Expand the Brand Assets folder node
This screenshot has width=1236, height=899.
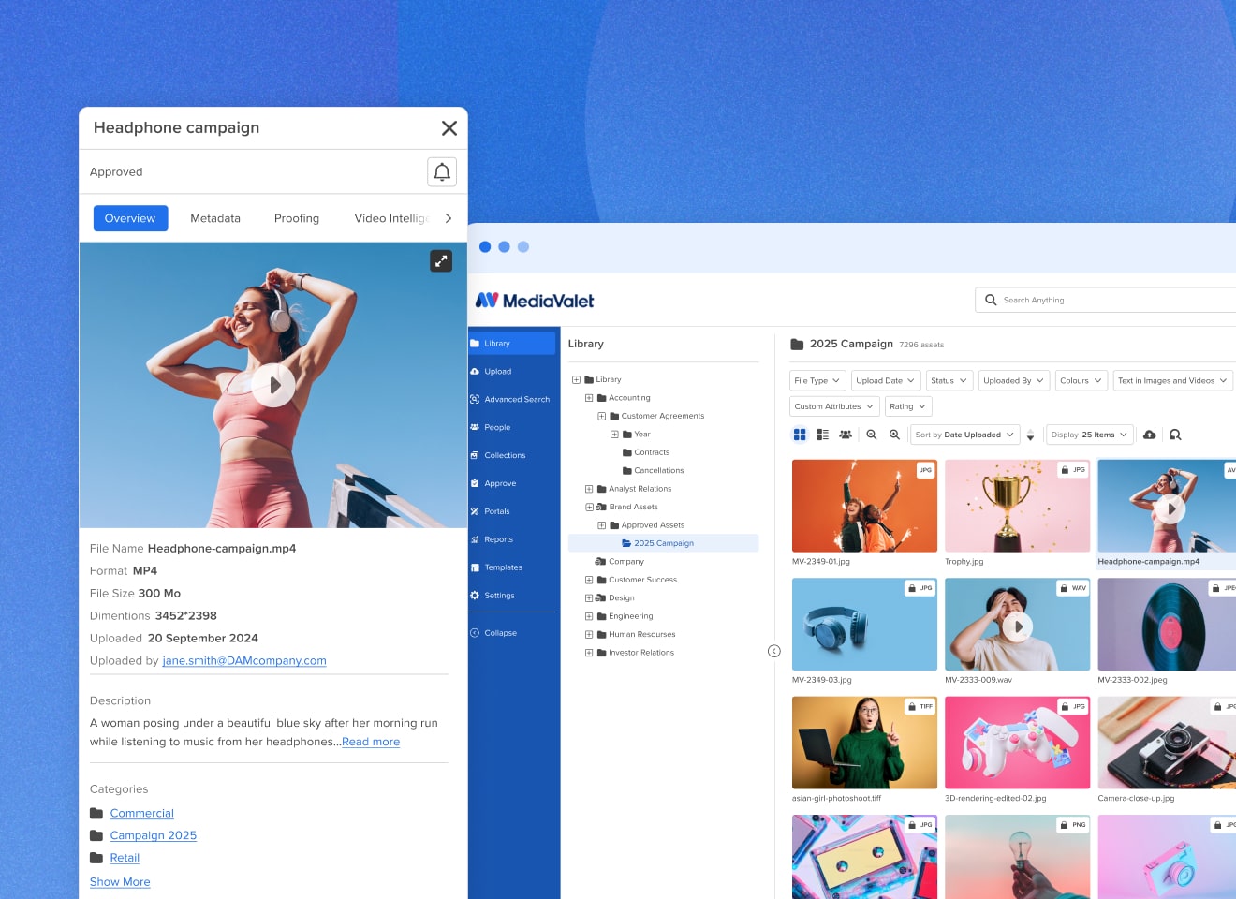(589, 508)
